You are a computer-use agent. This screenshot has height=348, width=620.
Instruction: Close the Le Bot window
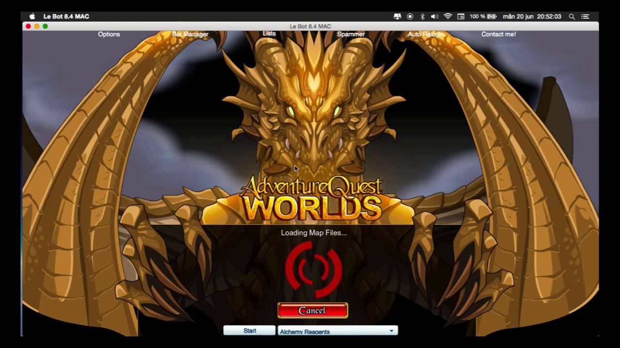click(x=28, y=26)
